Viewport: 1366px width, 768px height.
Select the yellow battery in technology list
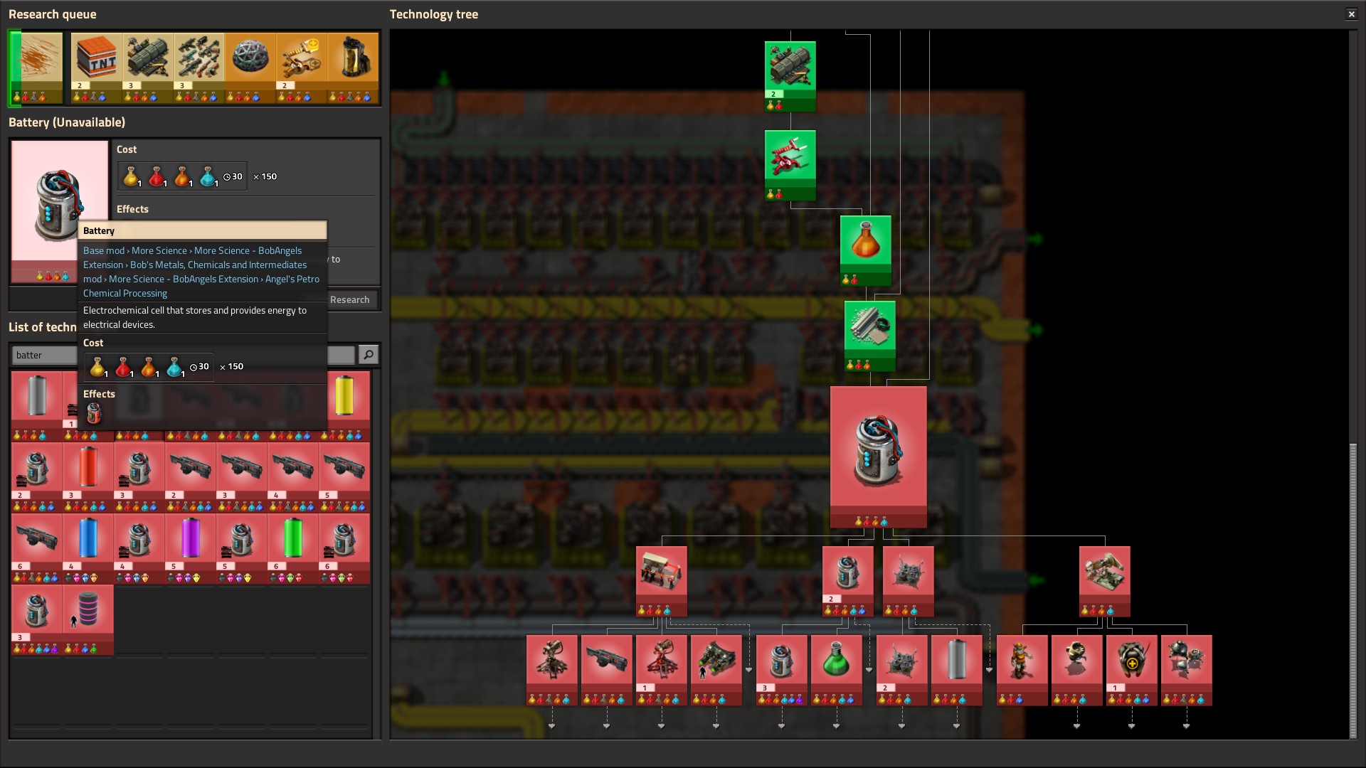(344, 405)
